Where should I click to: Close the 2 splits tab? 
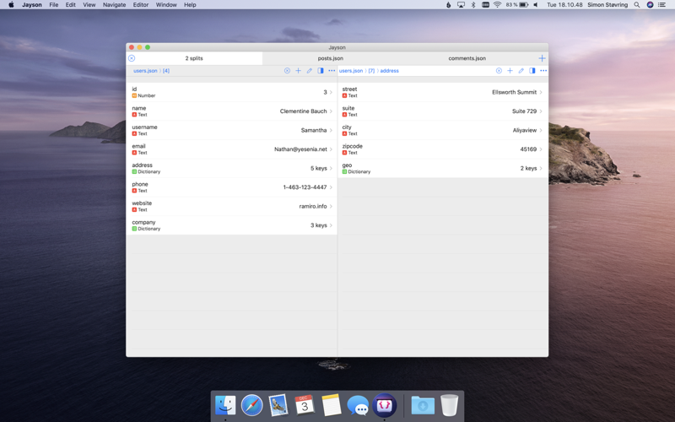point(132,58)
